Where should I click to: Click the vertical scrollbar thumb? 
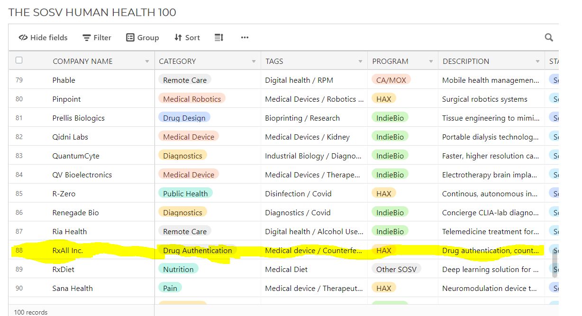click(x=555, y=262)
